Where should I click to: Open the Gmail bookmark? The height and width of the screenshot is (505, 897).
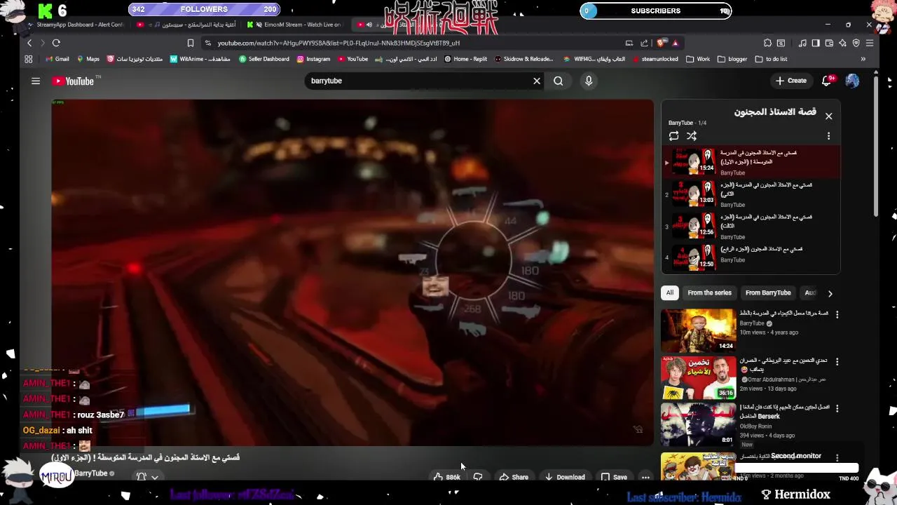coord(57,59)
